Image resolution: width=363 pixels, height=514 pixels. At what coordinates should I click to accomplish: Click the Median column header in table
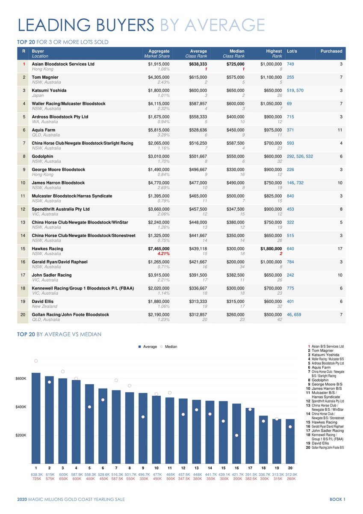coord(236,51)
